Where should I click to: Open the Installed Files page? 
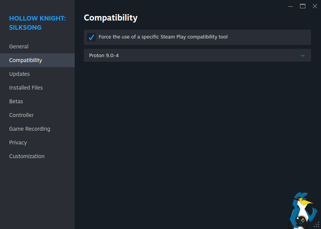coord(26,88)
